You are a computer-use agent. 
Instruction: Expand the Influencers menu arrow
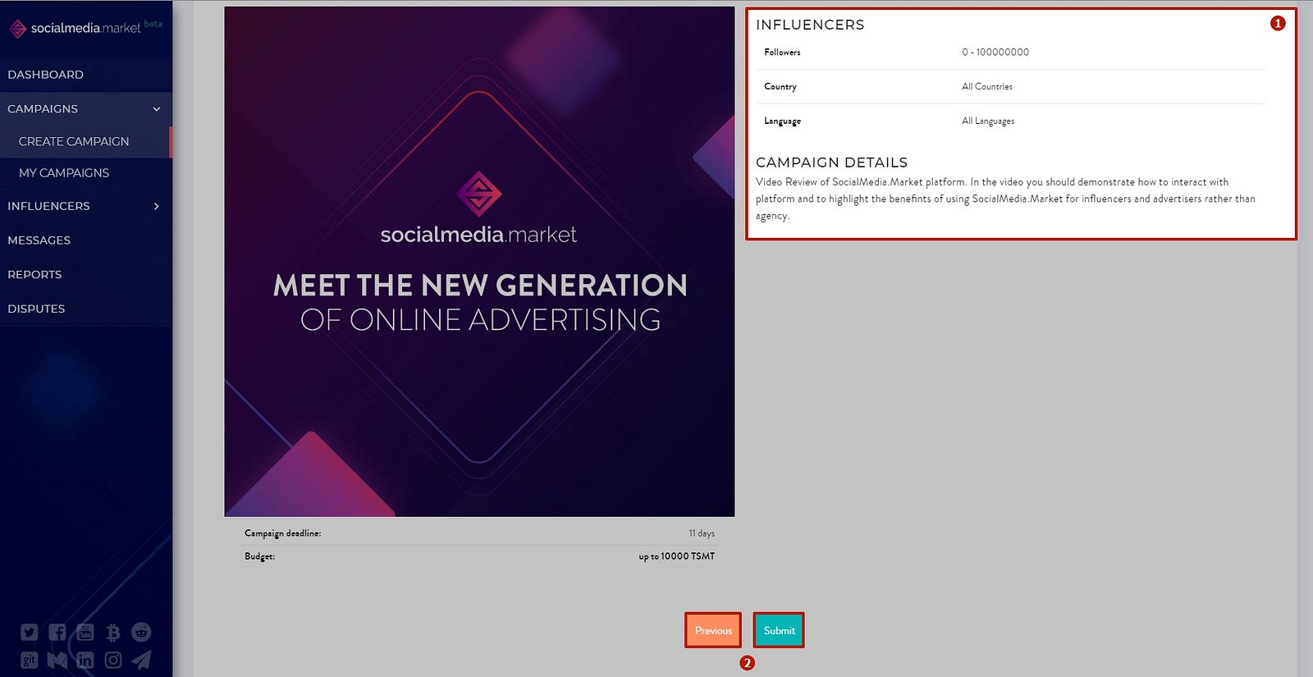[157, 206]
